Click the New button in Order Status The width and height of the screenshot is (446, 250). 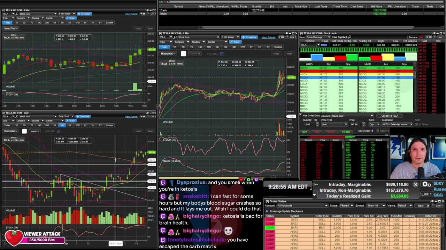point(421,206)
